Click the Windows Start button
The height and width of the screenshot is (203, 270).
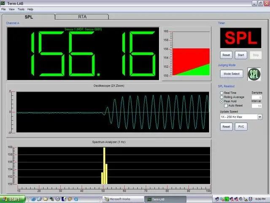(13, 199)
